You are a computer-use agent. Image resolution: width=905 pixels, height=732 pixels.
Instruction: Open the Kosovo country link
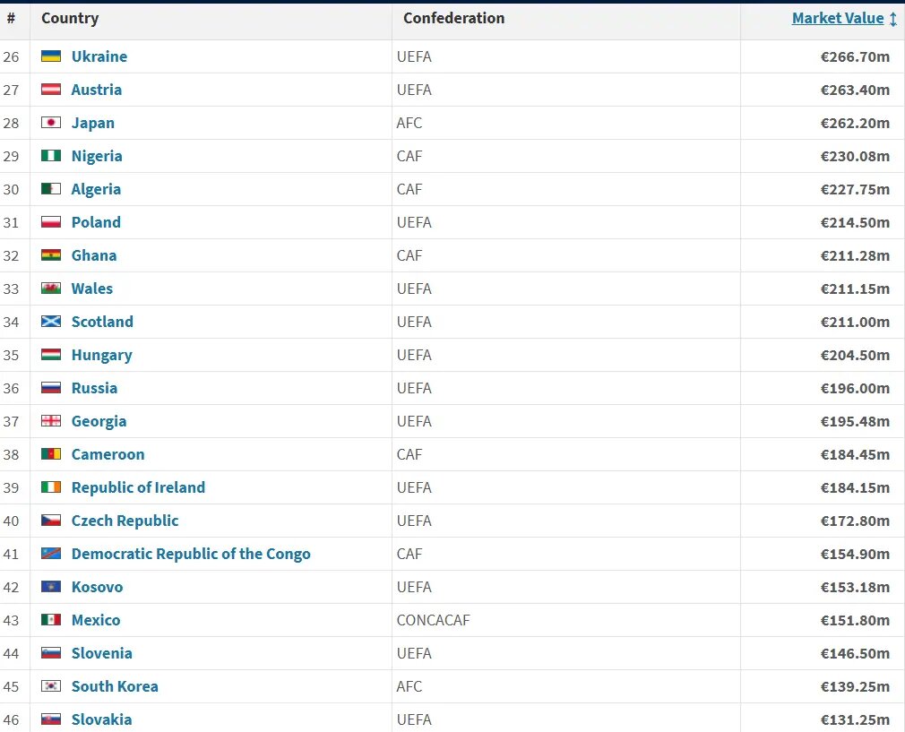pos(97,587)
